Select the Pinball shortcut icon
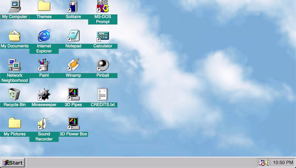Screen dimensions: 296x168 103,65
